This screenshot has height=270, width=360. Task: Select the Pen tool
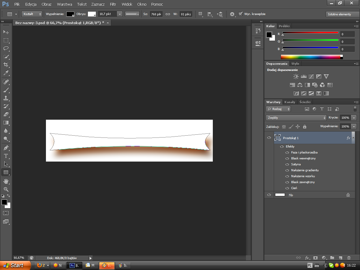point(6,148)
